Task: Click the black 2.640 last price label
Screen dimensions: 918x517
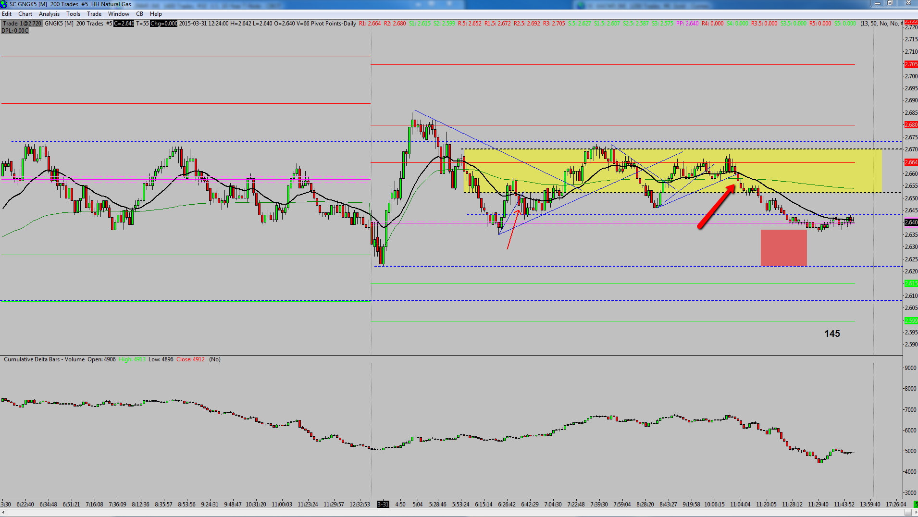Action: 911,222
